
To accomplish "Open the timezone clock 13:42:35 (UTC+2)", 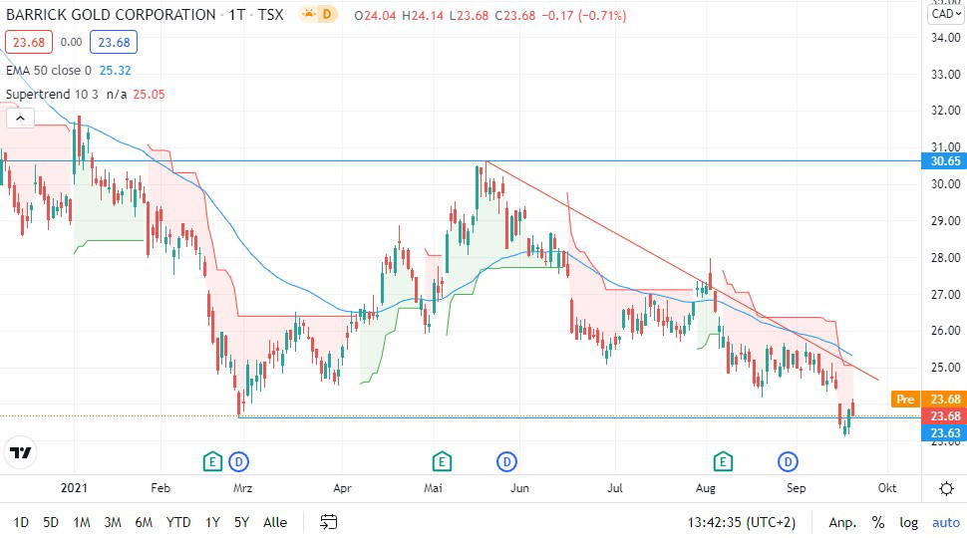I will coord(742,523).
